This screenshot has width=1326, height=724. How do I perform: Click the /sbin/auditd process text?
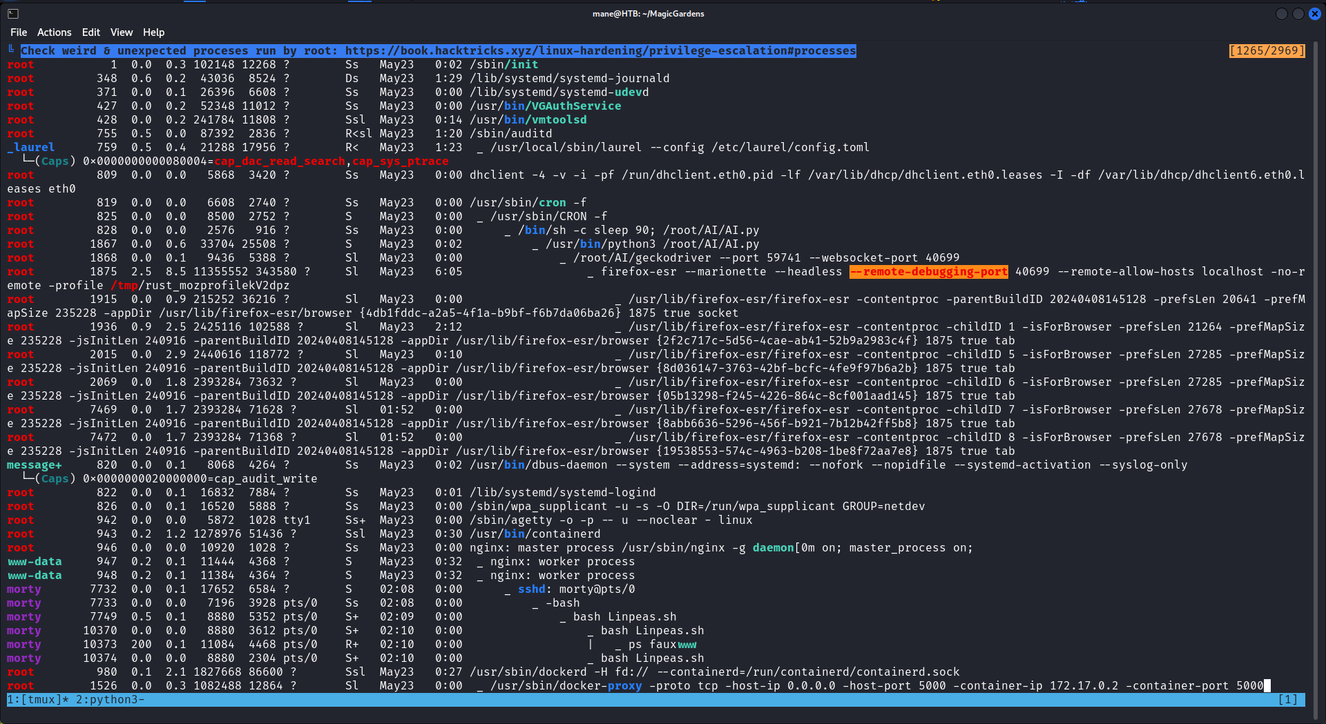click(x=510, y=133)
